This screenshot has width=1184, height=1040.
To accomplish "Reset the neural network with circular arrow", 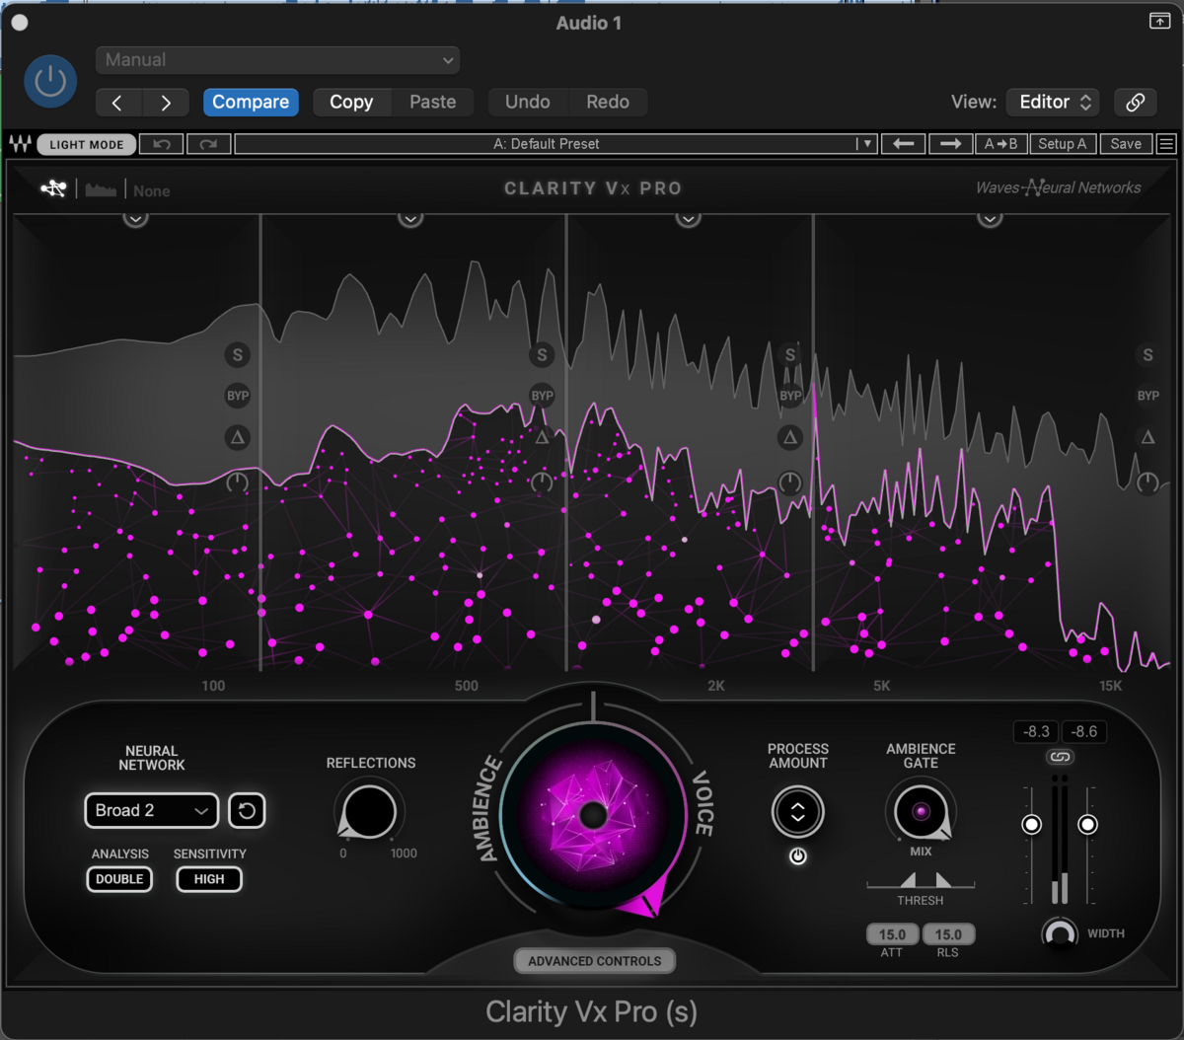I will click(x=247, y=811).
